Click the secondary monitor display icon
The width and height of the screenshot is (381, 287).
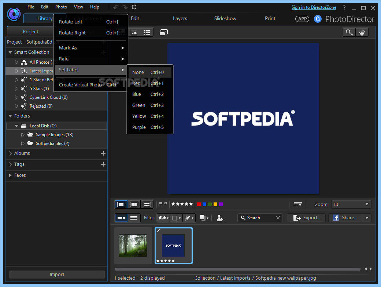click(x=164, y=32)
